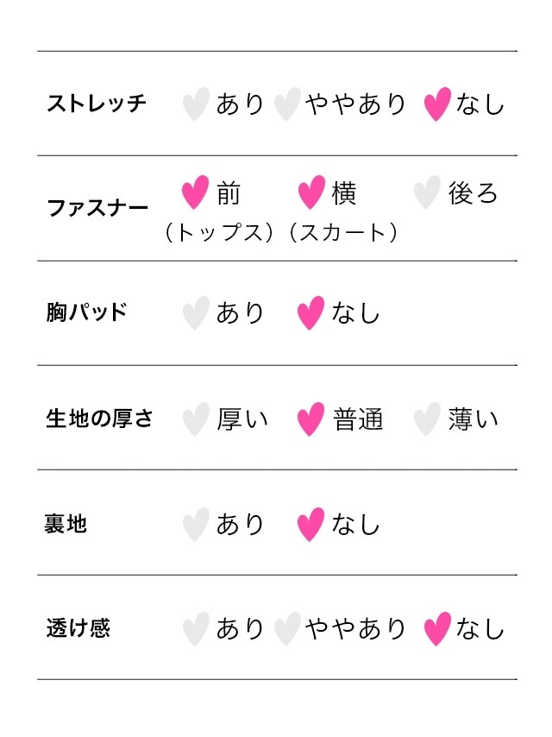This screenshot has height=737, width=552.
Task: Click the gray heart for 裏地 あり
Action: pyautogui.click(x=196, y=525)
